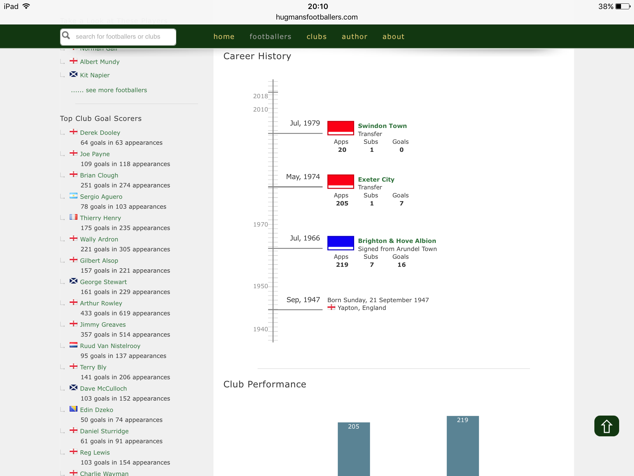Image resolution: width=634 pixels, height=476 pixels.
Task: Click the search magnifier icon
Action: tap(66, 35)
